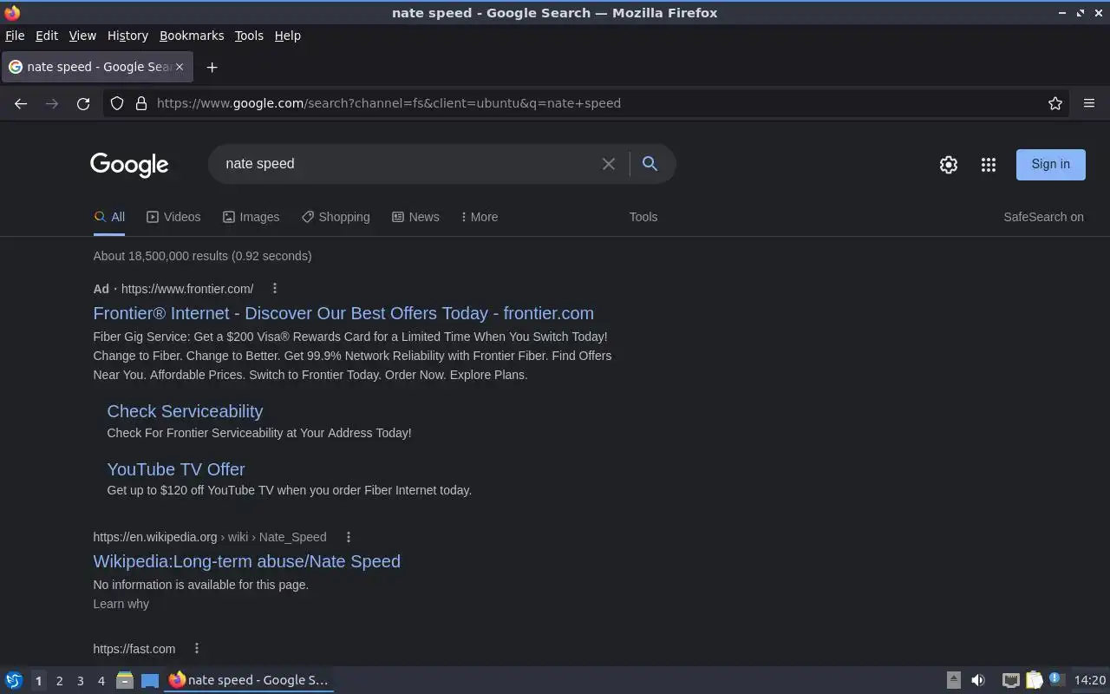Open a new tab
The width and height of the screenshot is (1110, 694).
(212, 67)
